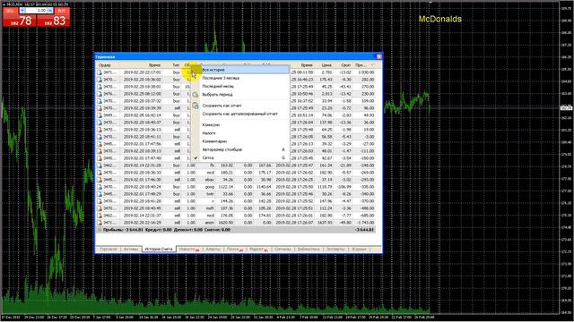Click order icon of row 2019.02.20 18:39:13
This screenshot has height=322, width=574.
click(100, 151)
